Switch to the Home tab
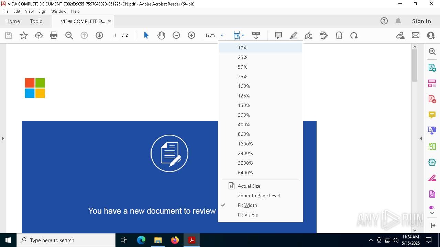 (13, 21)
